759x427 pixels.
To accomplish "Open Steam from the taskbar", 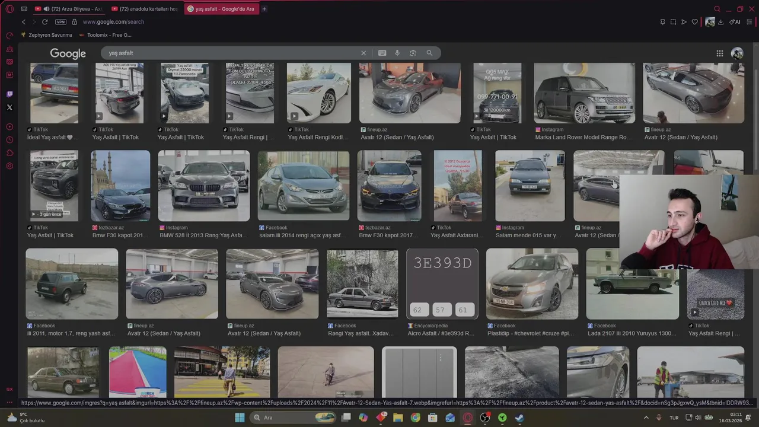I will pyautogui.click(x=519, y=418).
